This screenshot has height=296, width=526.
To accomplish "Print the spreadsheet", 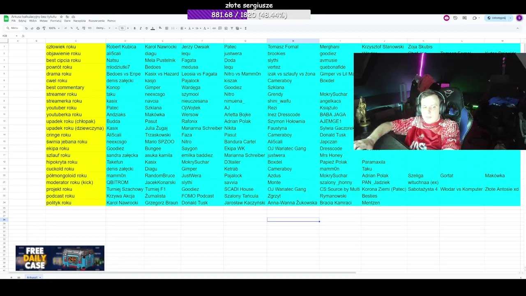I will coord(38,28).
